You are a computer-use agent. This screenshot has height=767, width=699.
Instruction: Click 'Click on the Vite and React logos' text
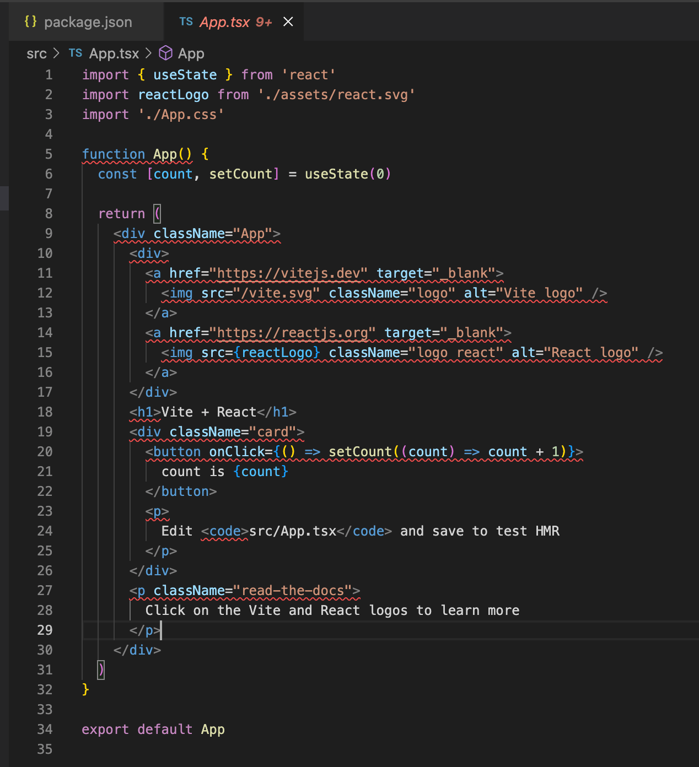tap(277, 611)
